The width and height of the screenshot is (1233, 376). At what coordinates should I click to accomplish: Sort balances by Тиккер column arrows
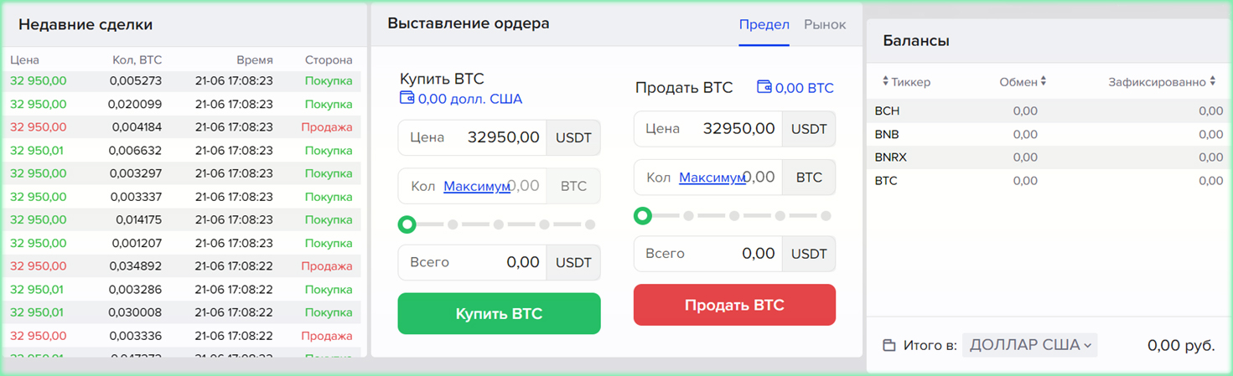tap(886, 82)
